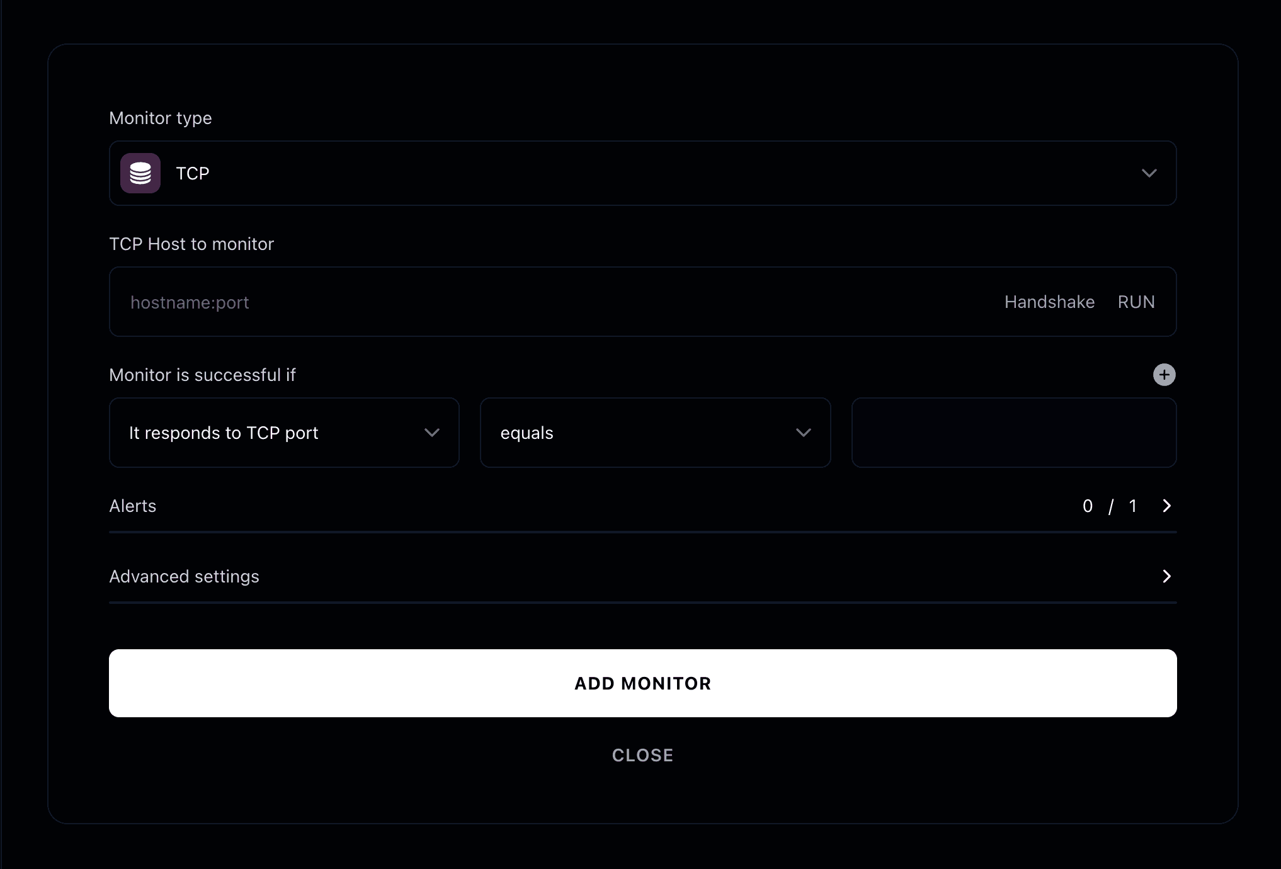Screen dimensions: 1281x869
Task: Click the expected value field beside equals
Action: click(1013, 433)
